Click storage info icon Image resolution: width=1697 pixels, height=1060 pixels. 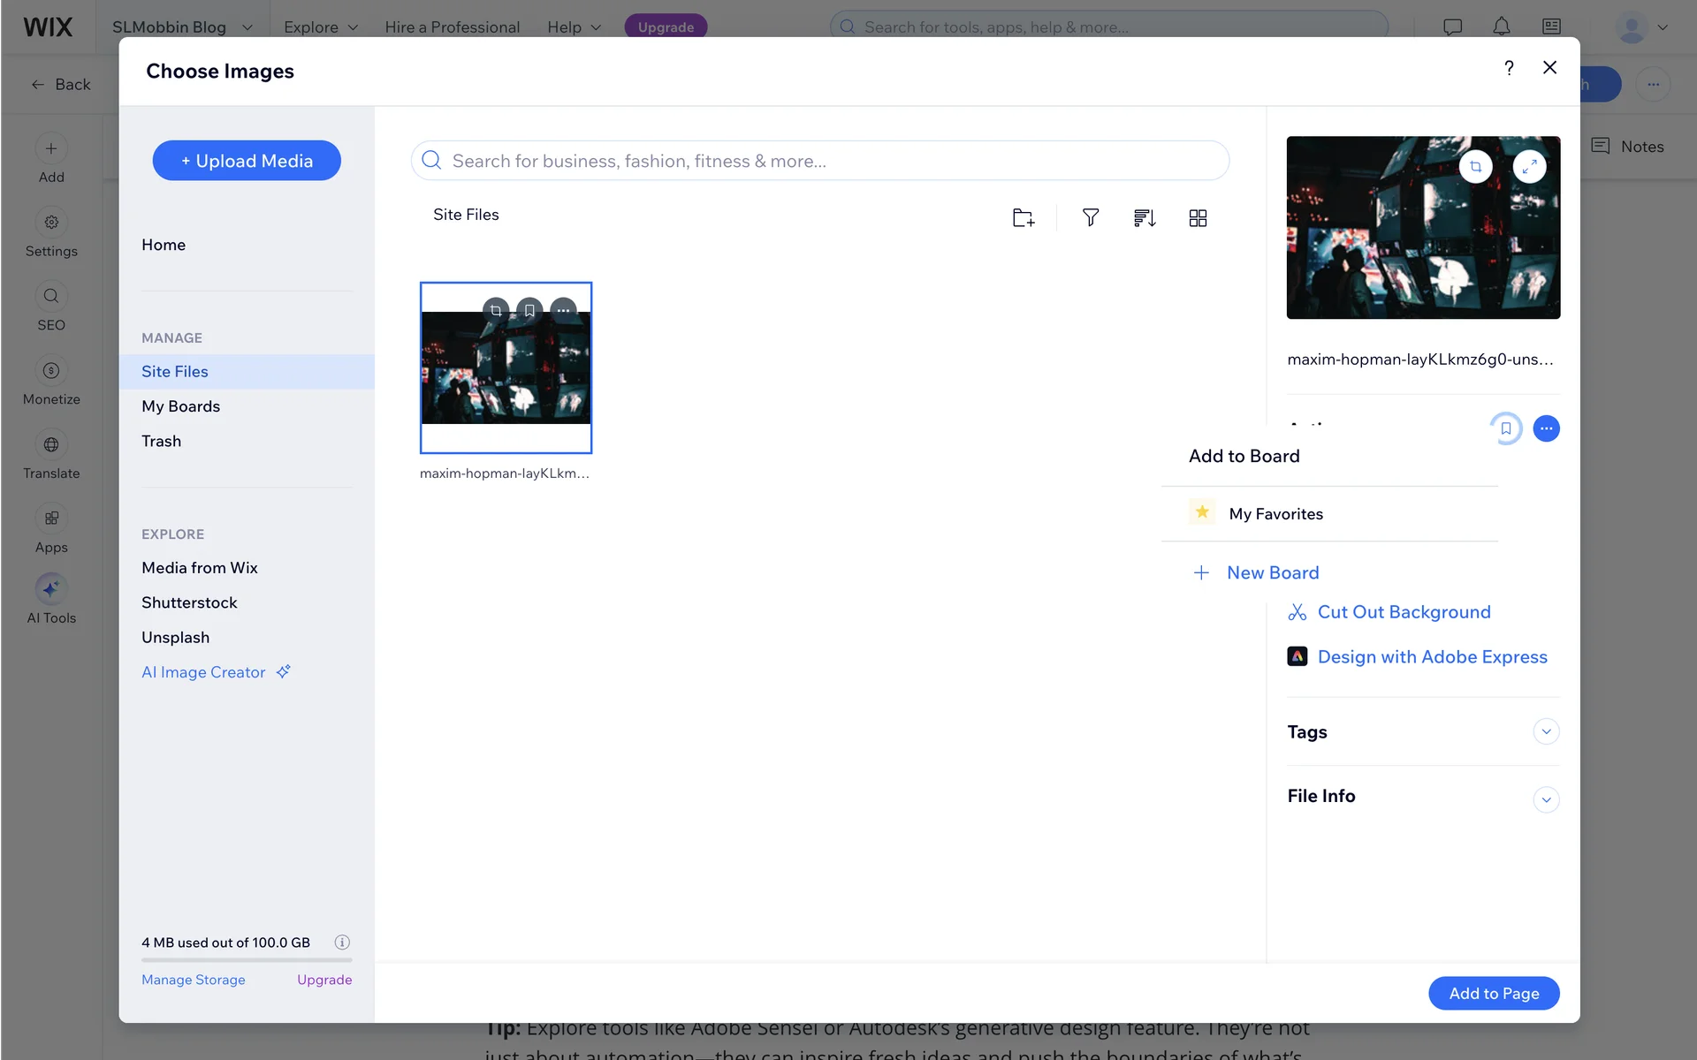(342, 943)
